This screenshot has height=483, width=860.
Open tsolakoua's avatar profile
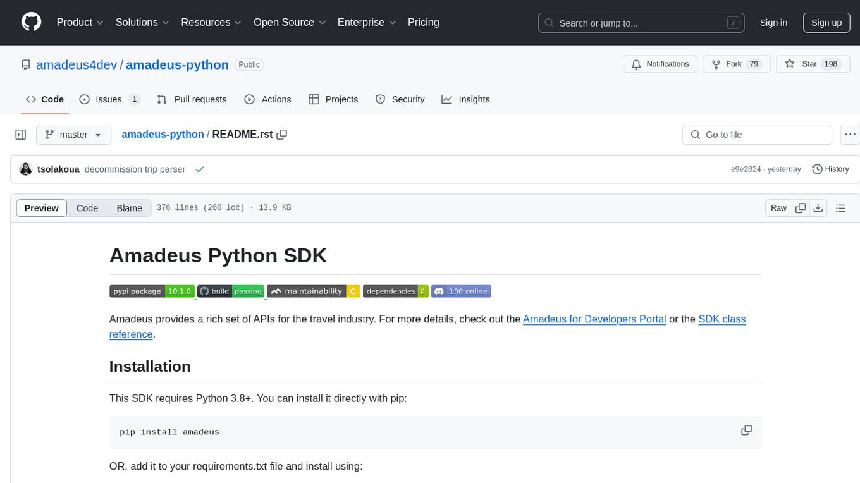pos(26,169)
